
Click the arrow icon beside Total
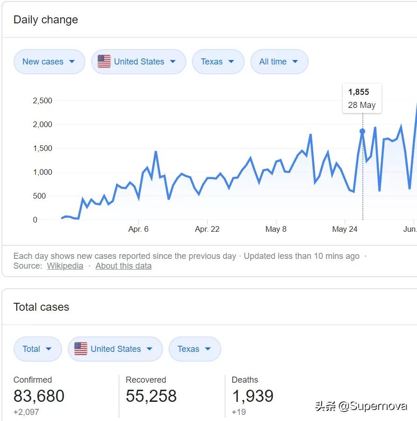coord(49,349)
